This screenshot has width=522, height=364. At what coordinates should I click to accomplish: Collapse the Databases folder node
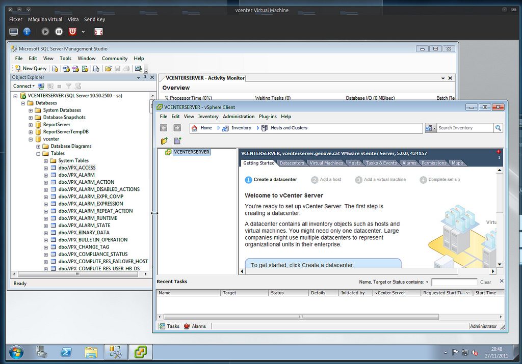click(x=23, y=103)
